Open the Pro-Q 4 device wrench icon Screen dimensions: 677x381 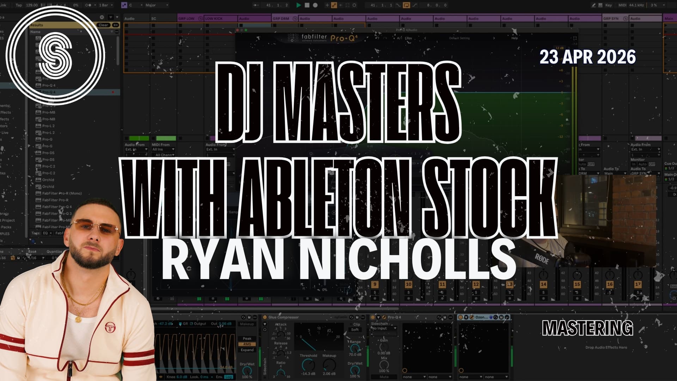pos(384,317)
